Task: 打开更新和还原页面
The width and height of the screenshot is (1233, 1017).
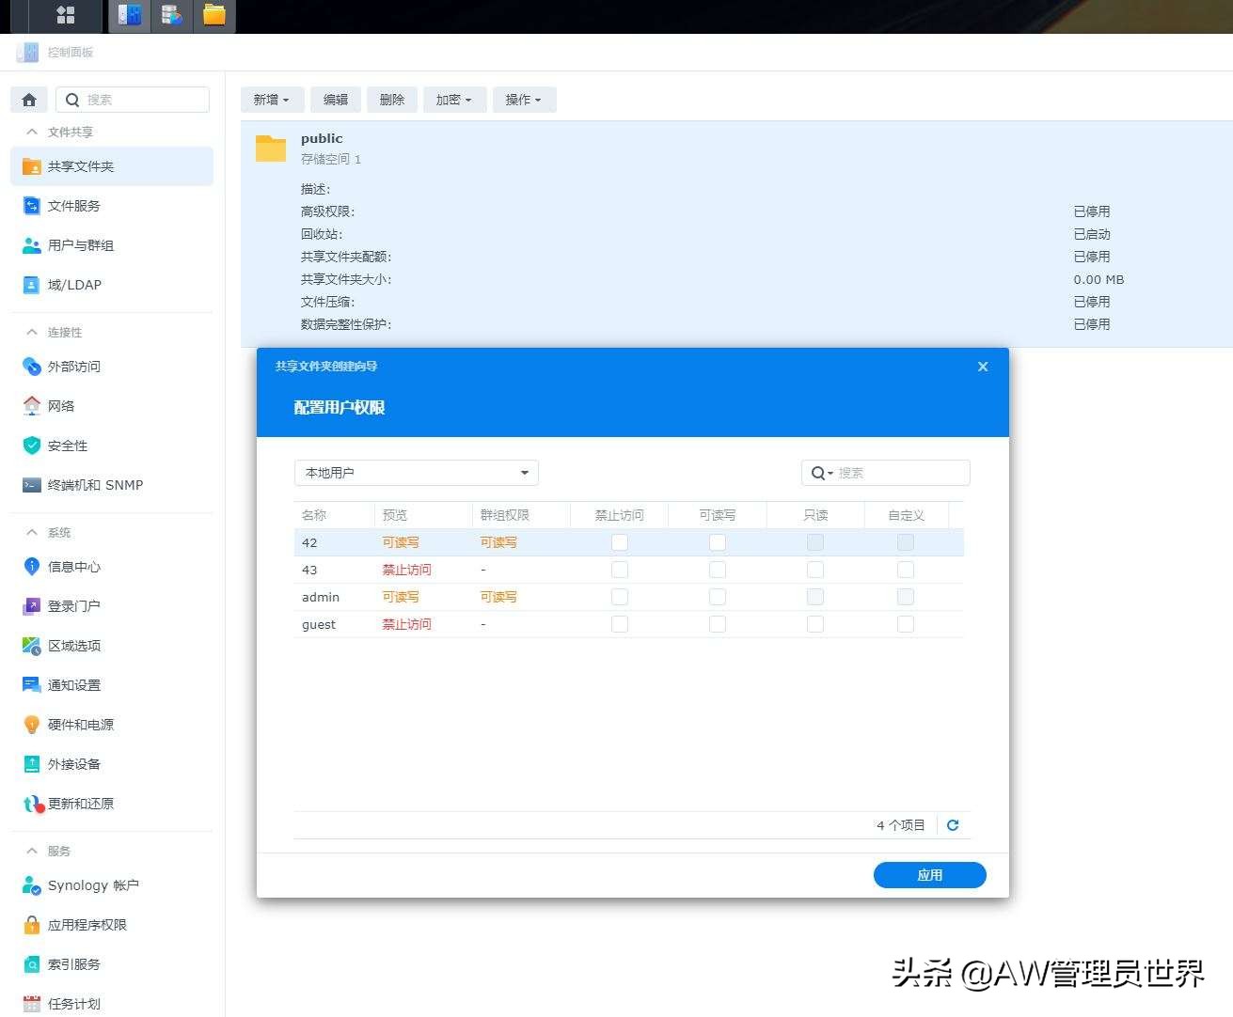Action: click(79, 804)
